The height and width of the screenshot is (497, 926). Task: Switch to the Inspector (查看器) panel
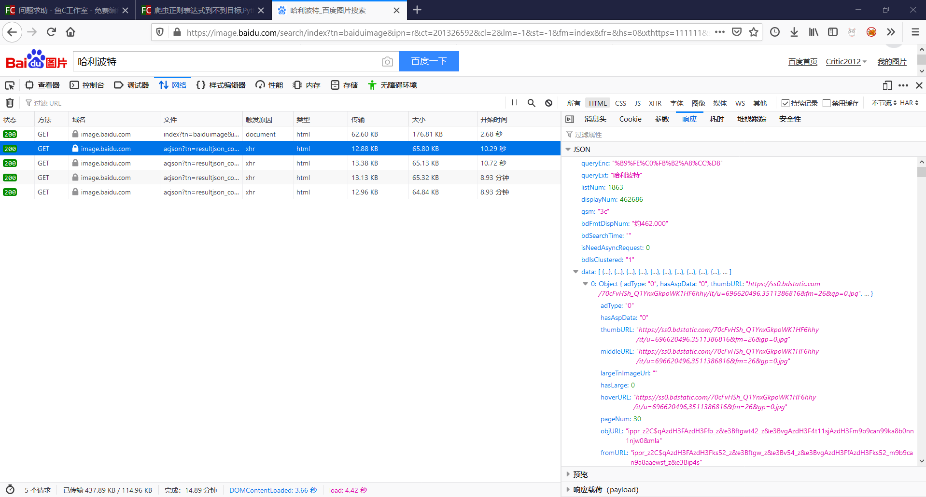[x=43, y=85]
